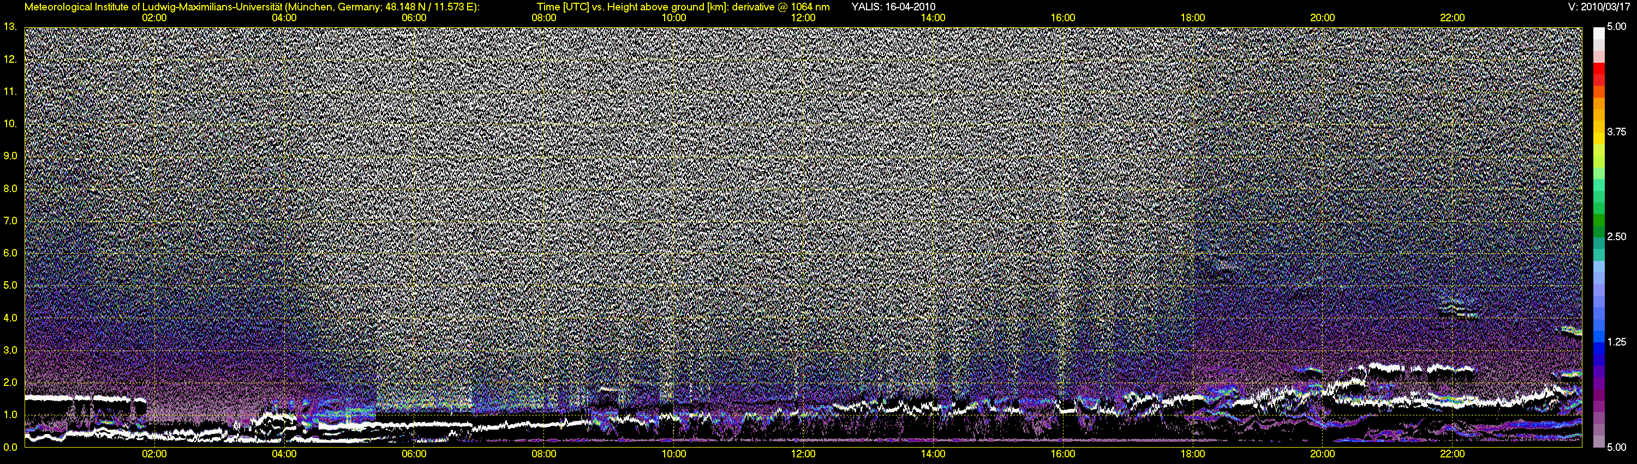Click the 12:00 label on the bottom time axis
This screenshot has width=1637, height=464.
tap(803, 454)
